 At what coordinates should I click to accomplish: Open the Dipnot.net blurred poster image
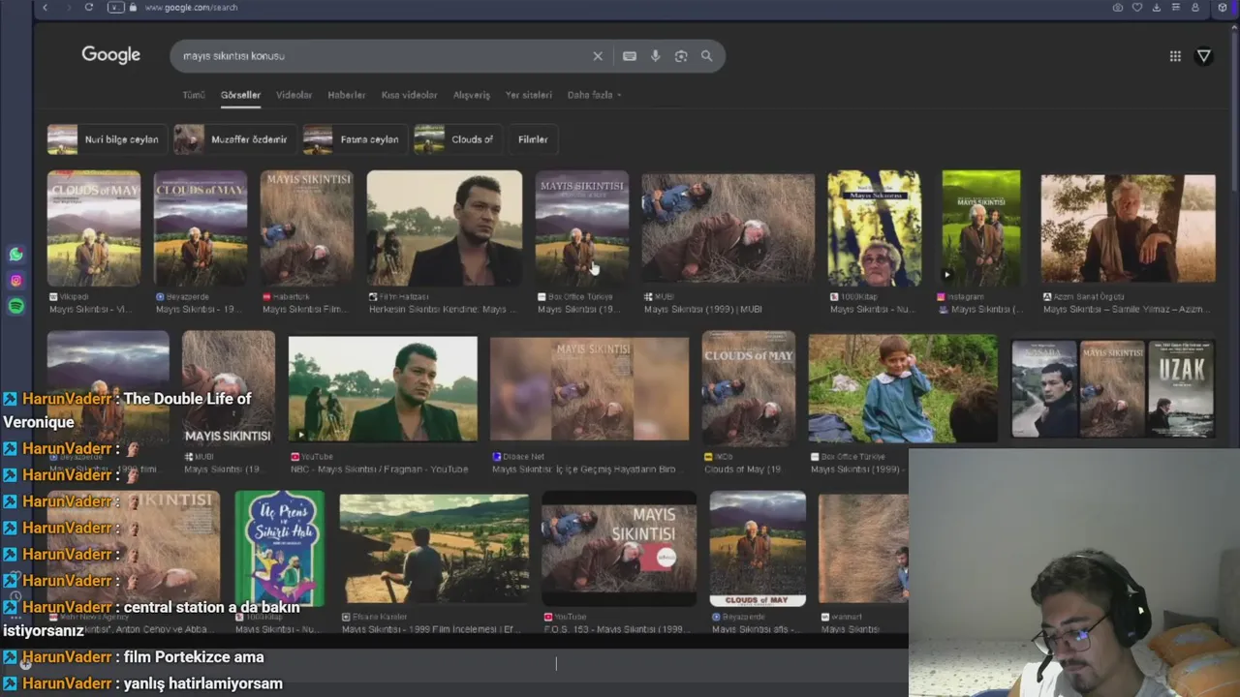(x=590, y=388)
